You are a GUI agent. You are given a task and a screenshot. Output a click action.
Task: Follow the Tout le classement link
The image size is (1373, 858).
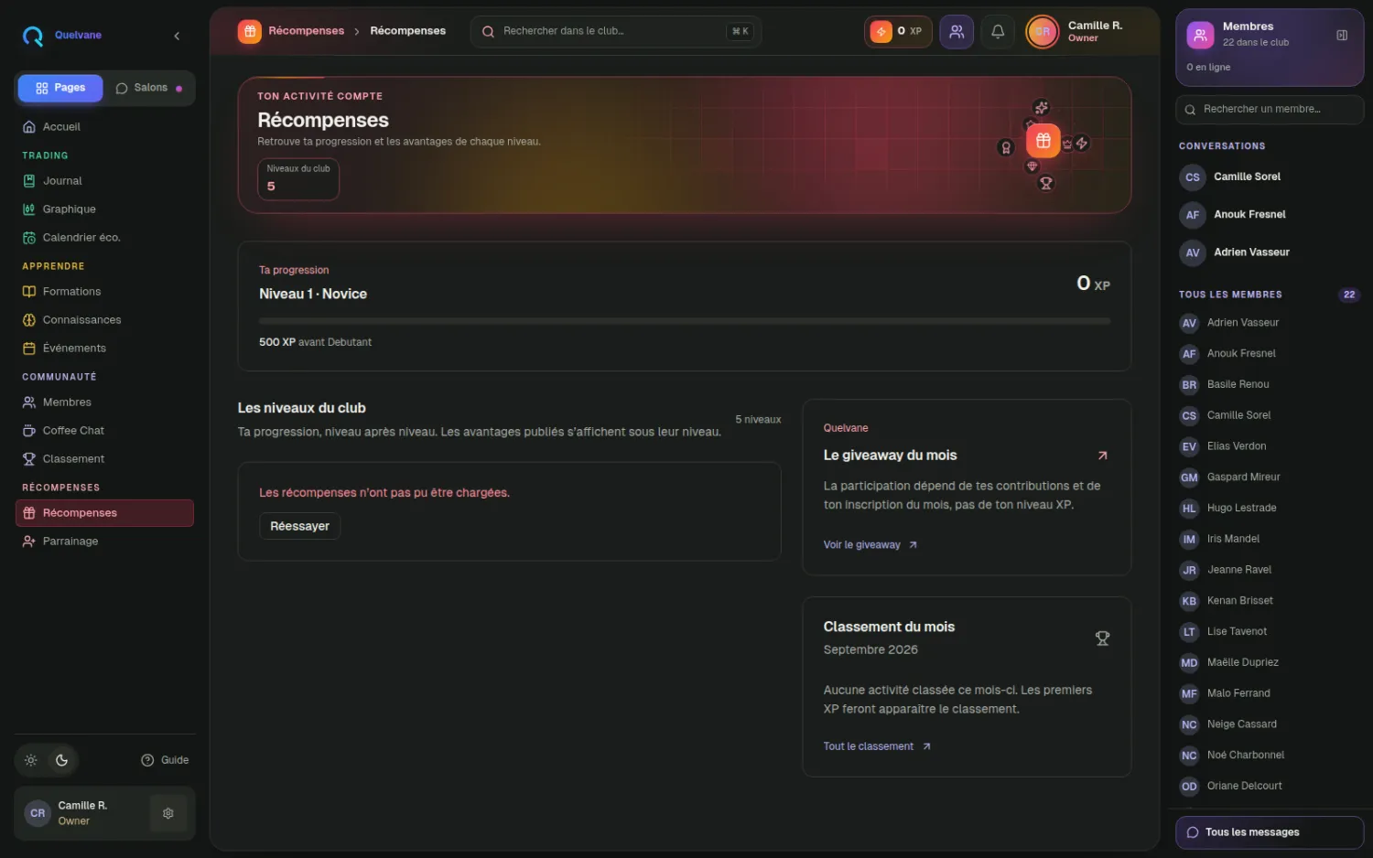point(877,746)
